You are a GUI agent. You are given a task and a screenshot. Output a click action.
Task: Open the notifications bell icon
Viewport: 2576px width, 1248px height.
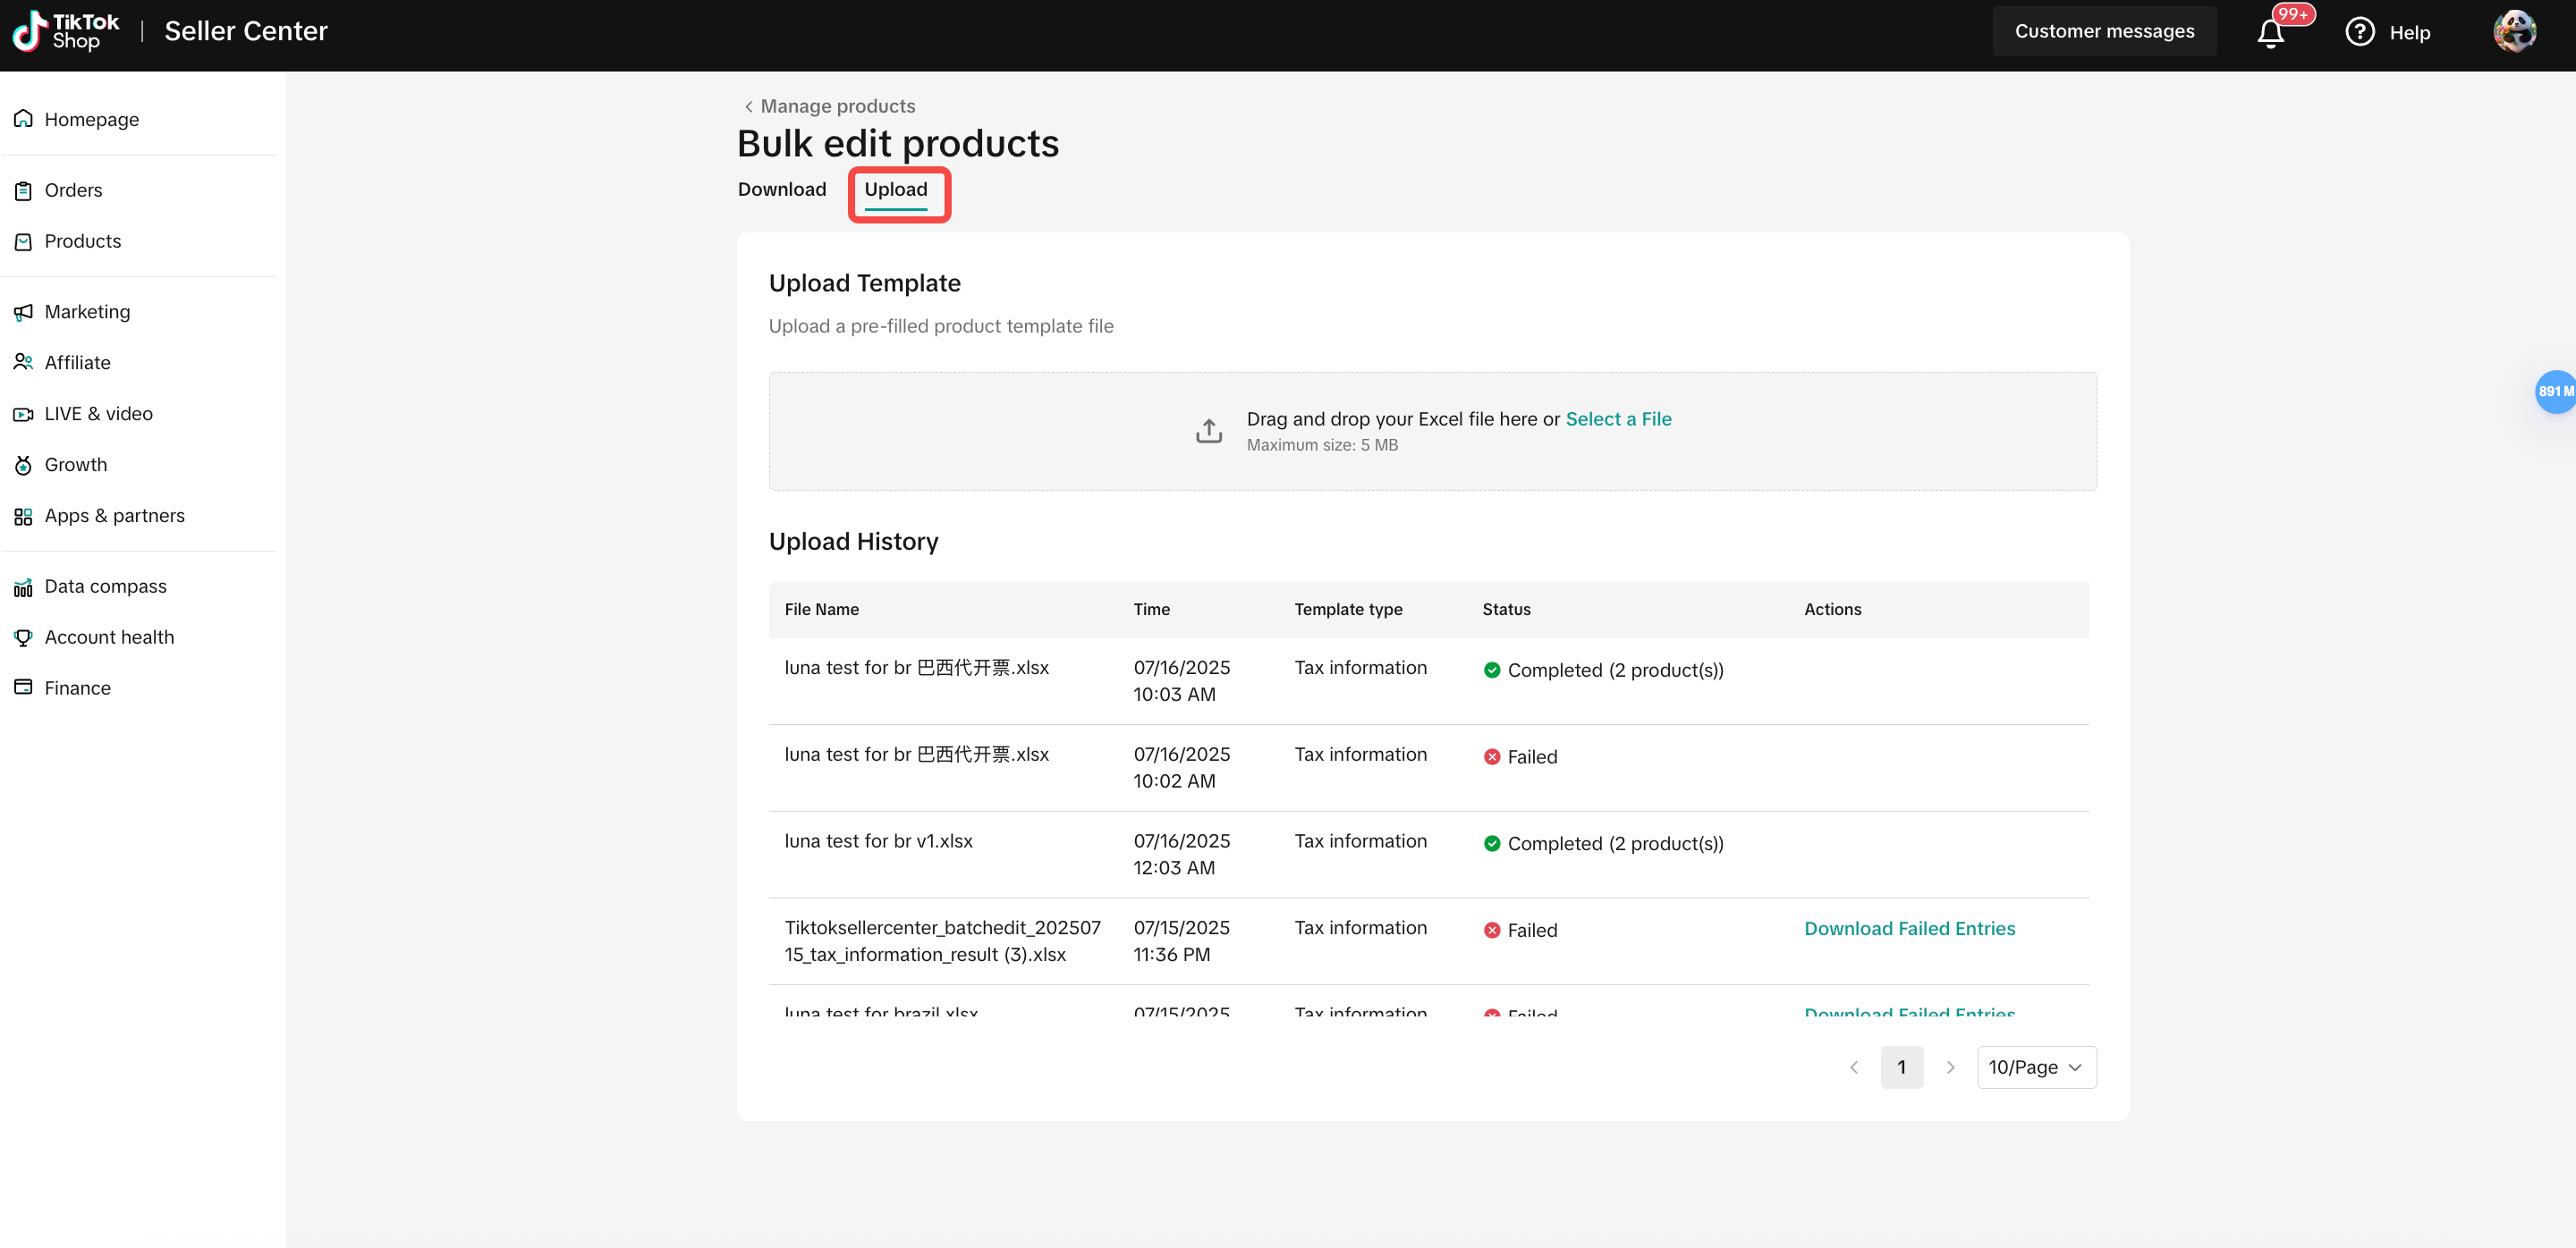[2270, 33]
